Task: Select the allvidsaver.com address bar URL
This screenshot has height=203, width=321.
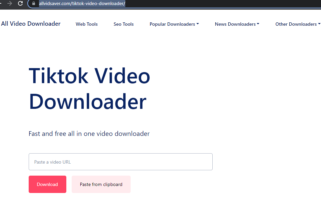Action: [x=82, y=3]
